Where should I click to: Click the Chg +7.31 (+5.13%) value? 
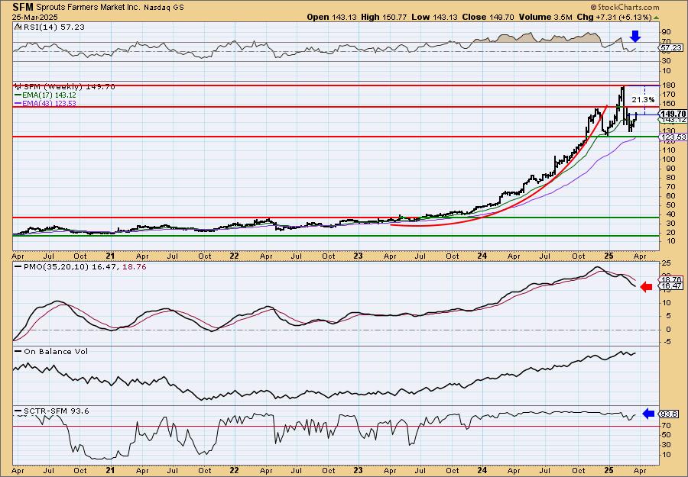(615, 17)
